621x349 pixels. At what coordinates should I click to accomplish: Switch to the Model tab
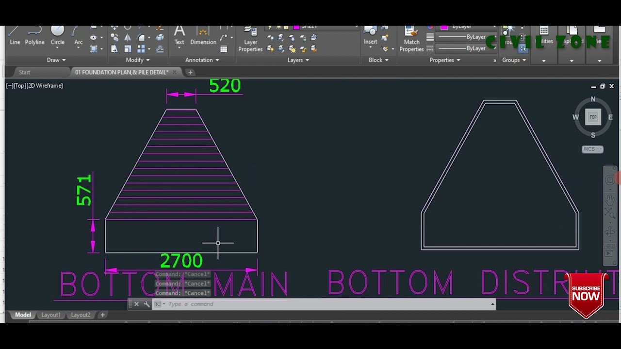(23, 315)
